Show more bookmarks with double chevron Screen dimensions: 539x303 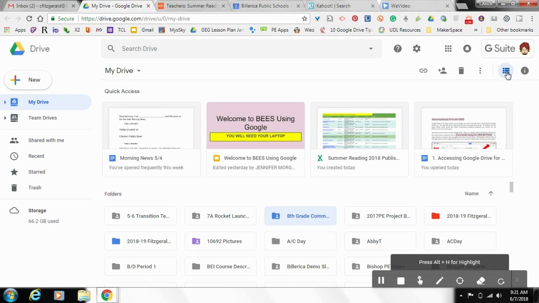coord(476,30)
